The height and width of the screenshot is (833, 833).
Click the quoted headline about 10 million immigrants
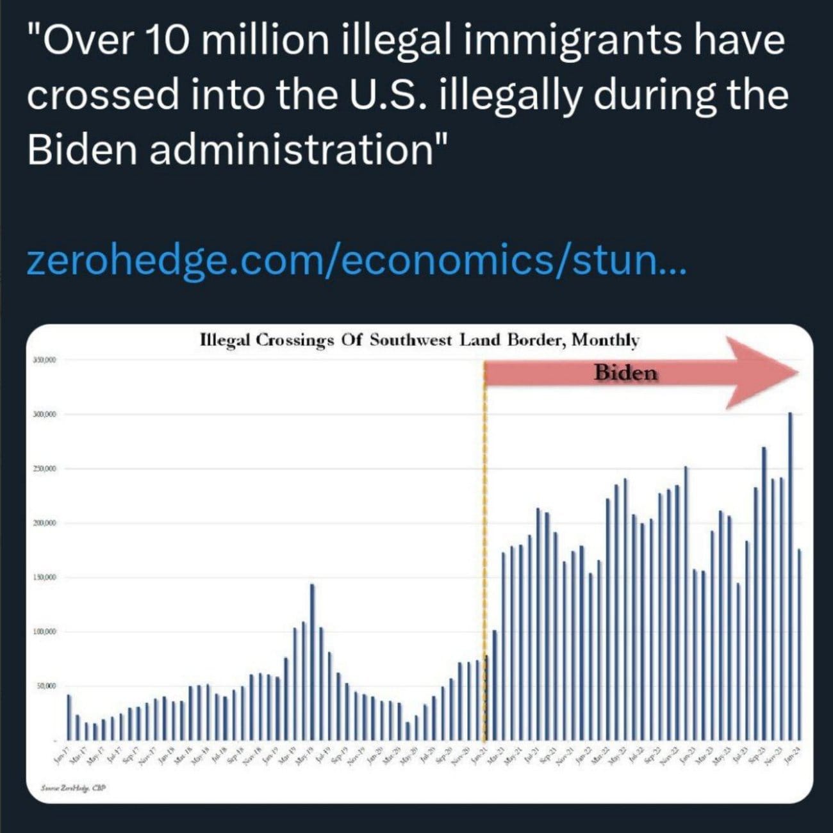pos(407,95)
